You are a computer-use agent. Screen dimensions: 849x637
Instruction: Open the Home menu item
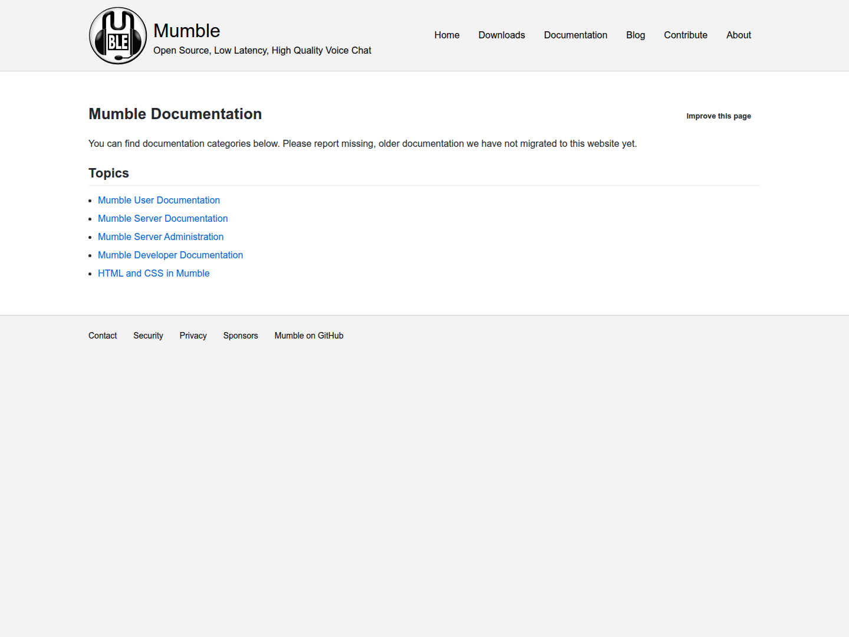447,35
